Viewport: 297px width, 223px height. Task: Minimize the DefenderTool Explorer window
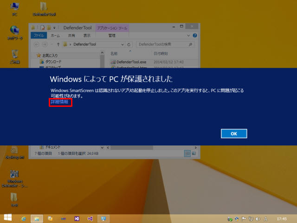[x=174, y=27]
